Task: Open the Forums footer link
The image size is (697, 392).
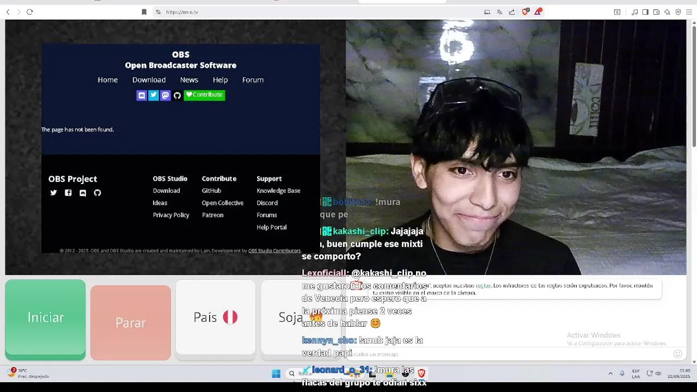Action: (x=267, y=215)
